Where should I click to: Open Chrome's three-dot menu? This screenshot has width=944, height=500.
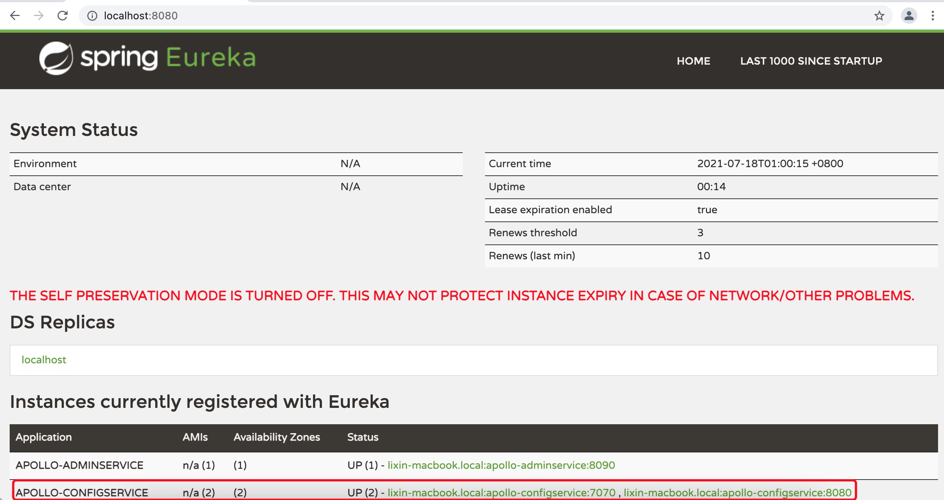(x=932, y=16)
